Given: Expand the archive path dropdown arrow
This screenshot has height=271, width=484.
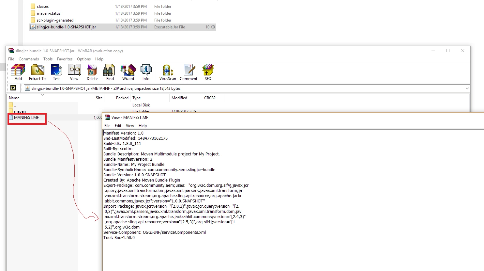Looking at the screenshot, I should click(x=467, y=88).
